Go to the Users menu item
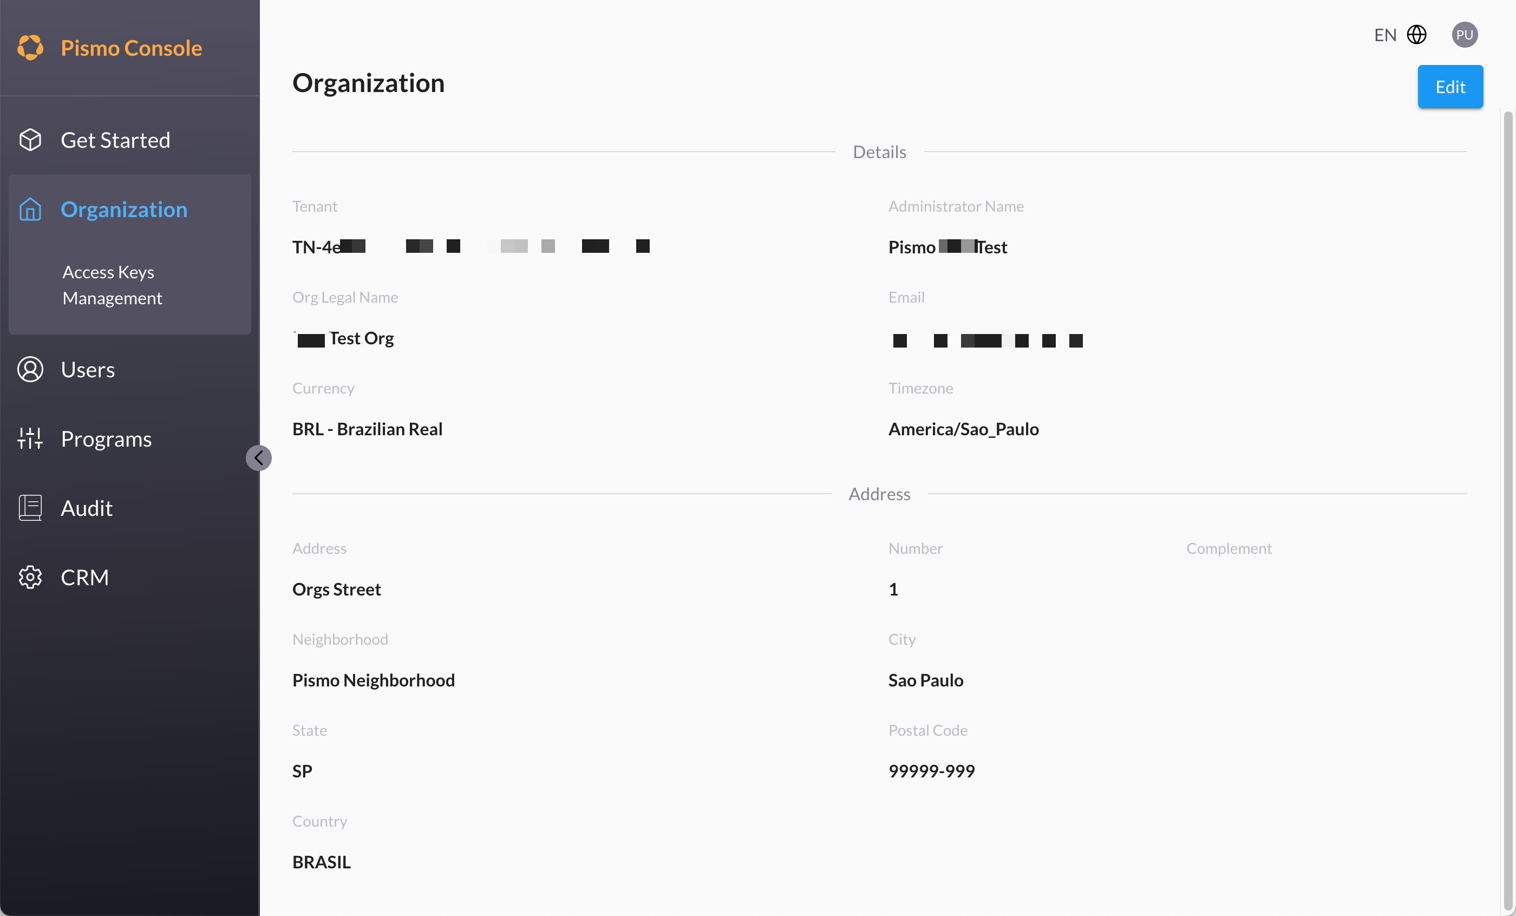Screen dimensions: 1516x916 tap(88, 370)
